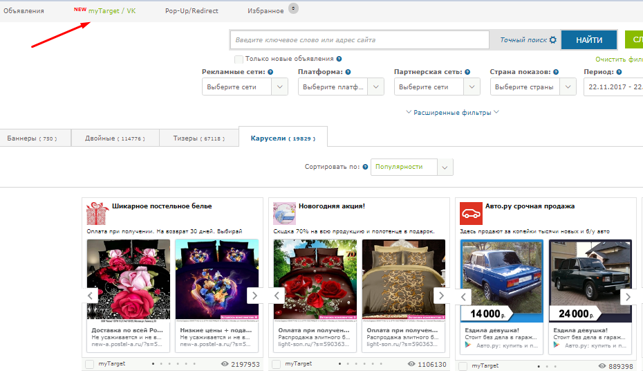Viewport: 643px width, 371px height.
Task: Open help icon next to Страна показов
Action: [556, 72]
